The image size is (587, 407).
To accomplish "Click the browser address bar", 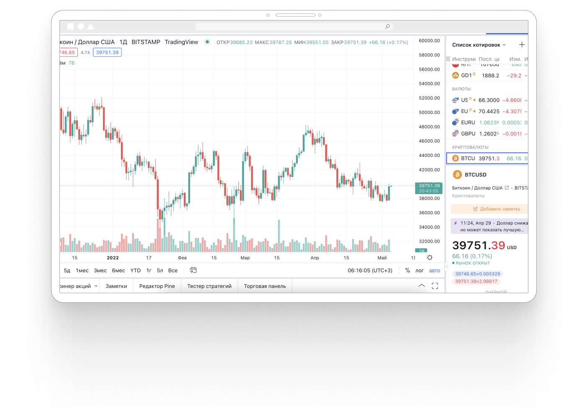I will click(294, 26).
